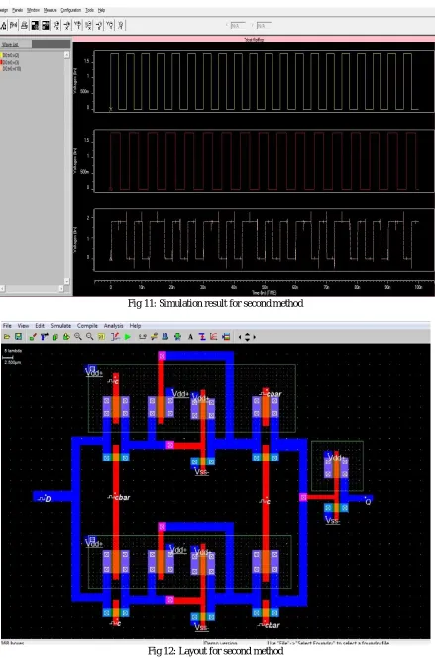Open Measure menu in waveform viewer
The height and width of the screenshot is (658, 435).
pyautogui.click(x=50, y=10)
